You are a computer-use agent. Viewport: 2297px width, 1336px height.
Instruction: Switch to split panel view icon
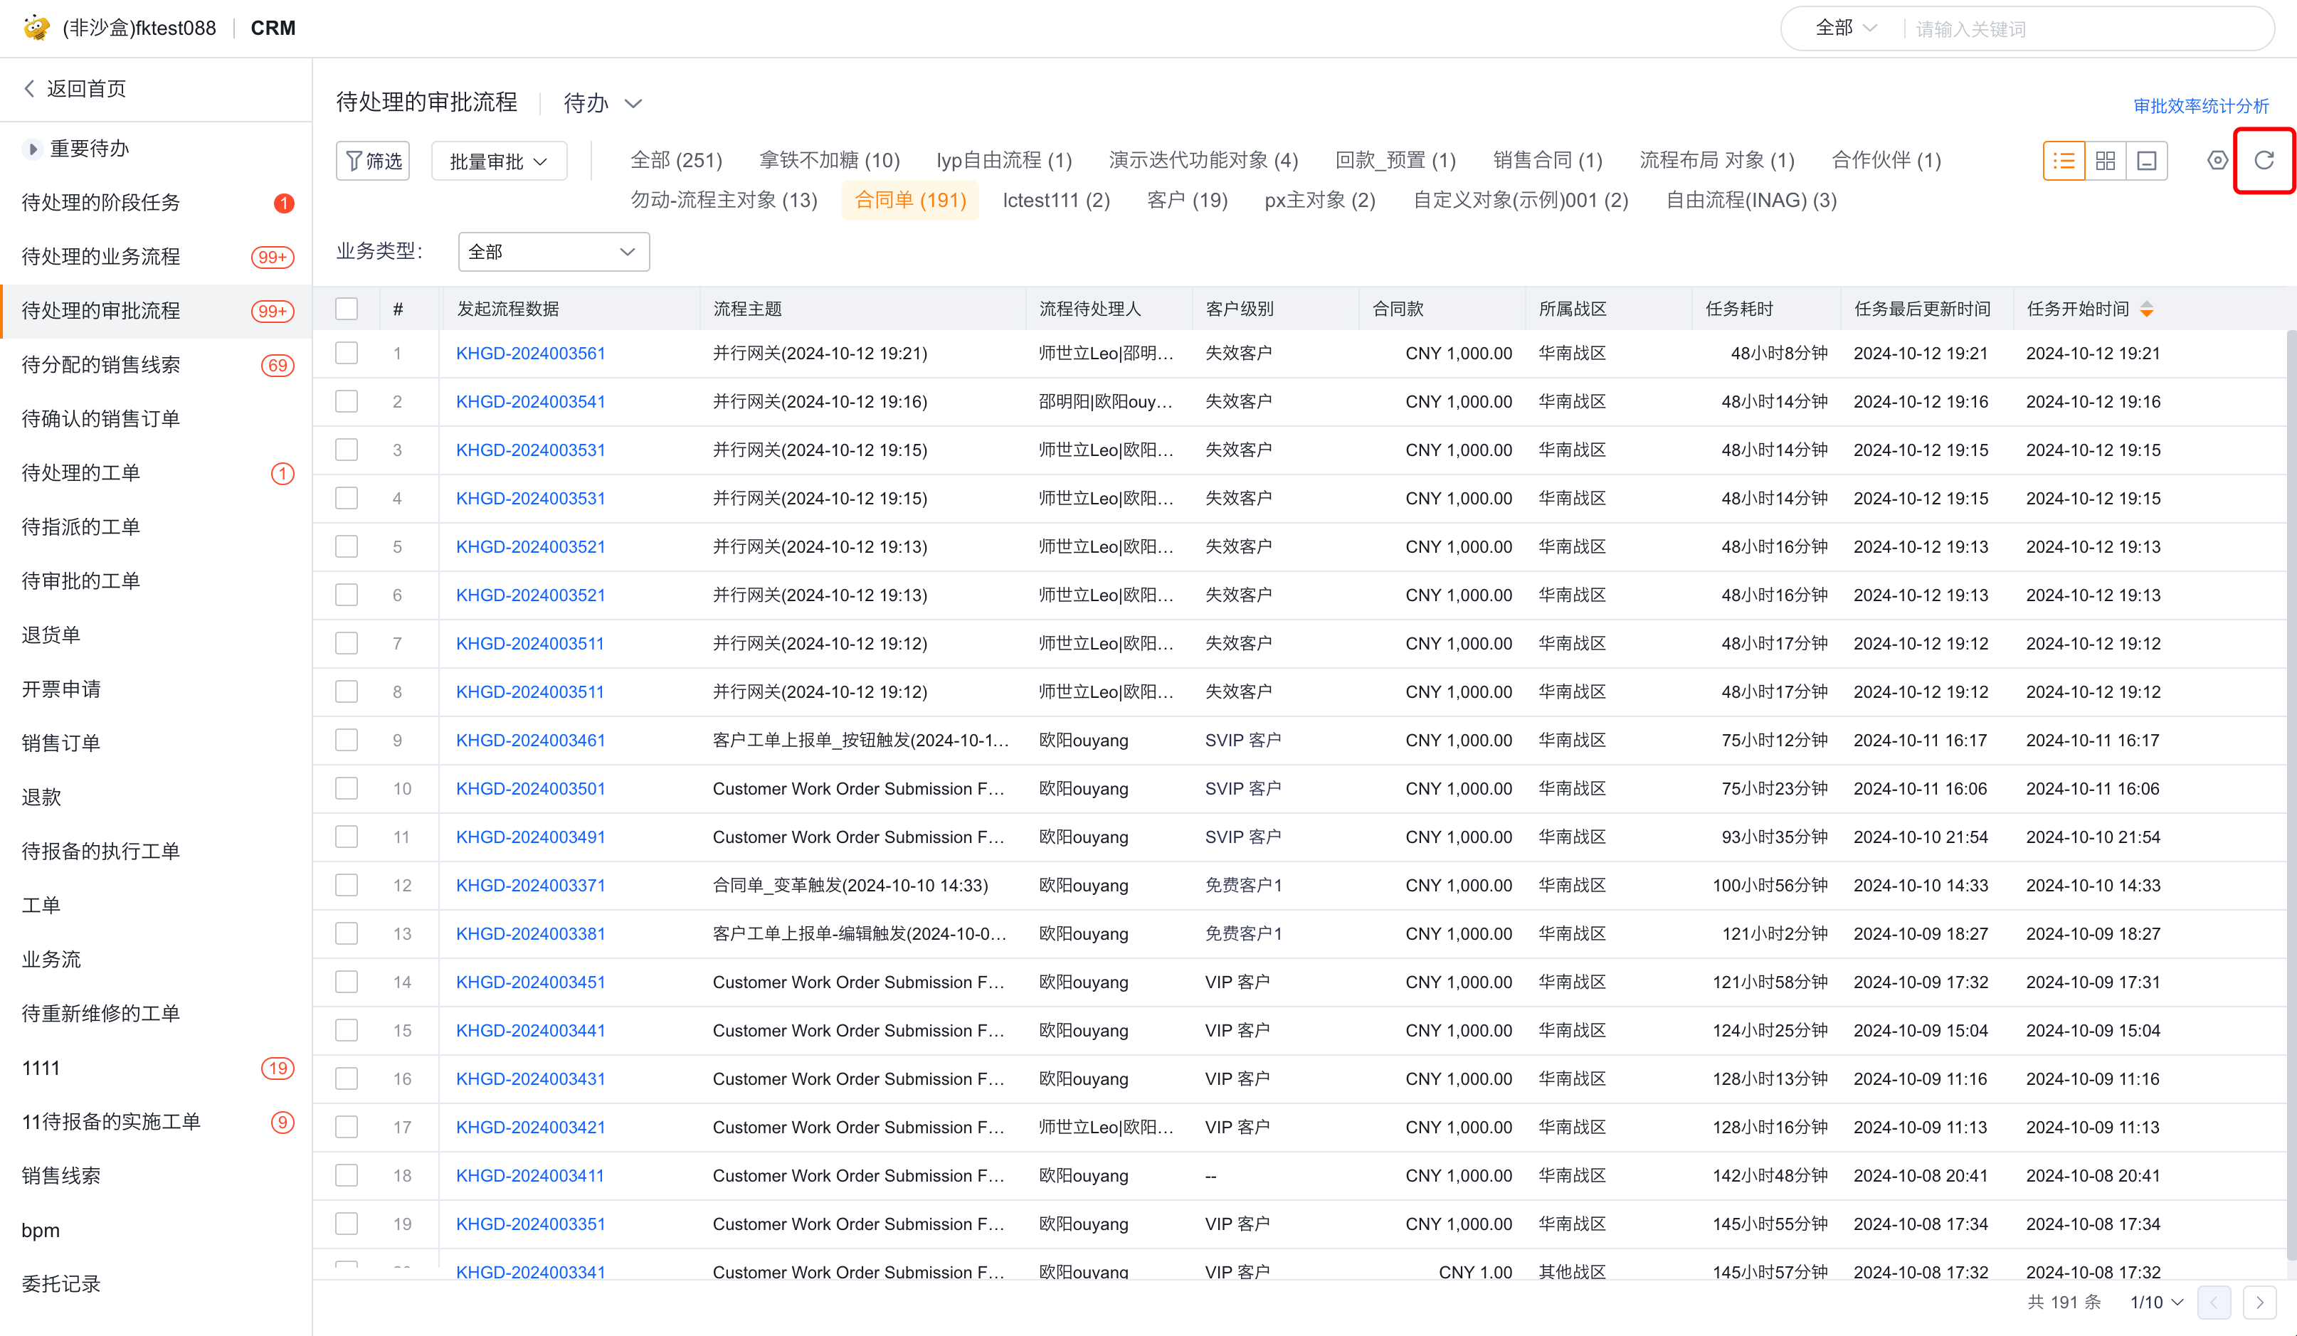pyautogui.click(x=2147, y=161)
